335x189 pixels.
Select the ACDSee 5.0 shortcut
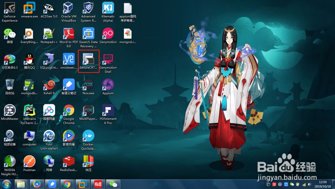(x=49, y=10)
